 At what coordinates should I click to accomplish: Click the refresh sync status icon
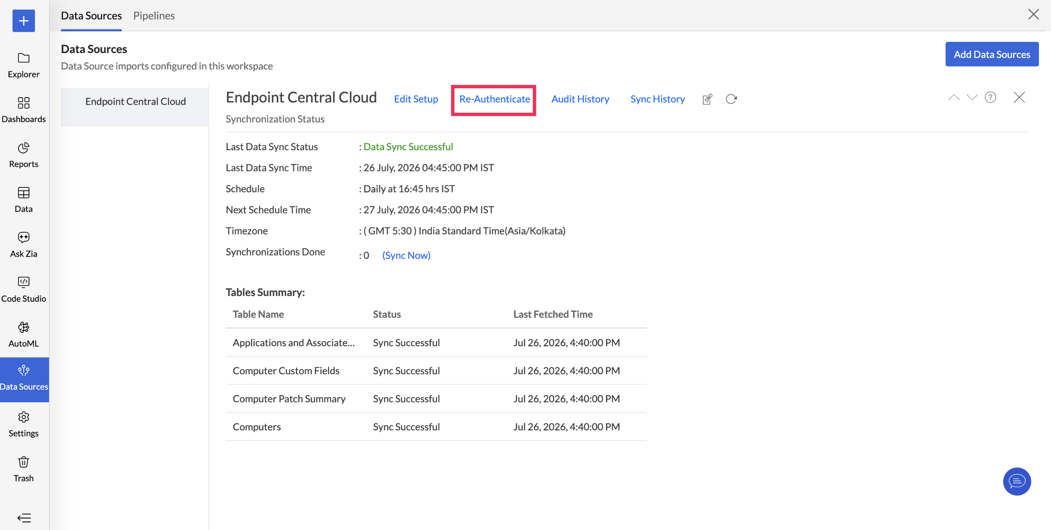pyautogui.click(x=731, y=99)
